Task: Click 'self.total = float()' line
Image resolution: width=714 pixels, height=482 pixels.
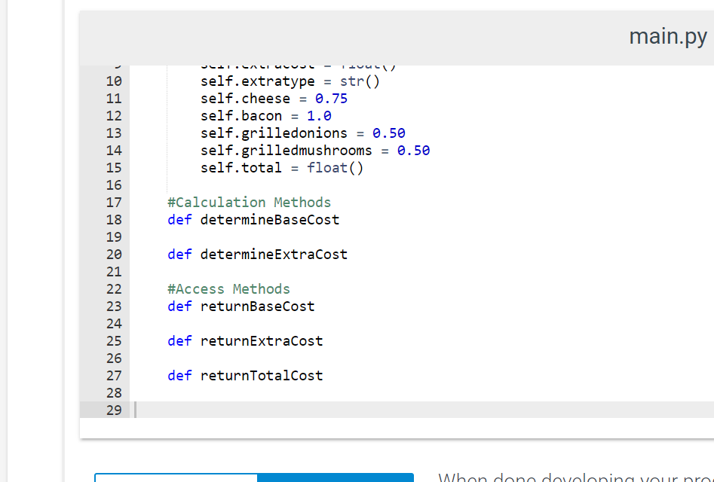Action: (x=282, y=168)
